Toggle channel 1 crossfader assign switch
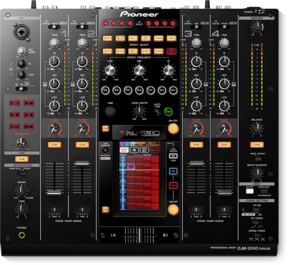288x265 pixels. pyautogui.click(x=55, y=209)
